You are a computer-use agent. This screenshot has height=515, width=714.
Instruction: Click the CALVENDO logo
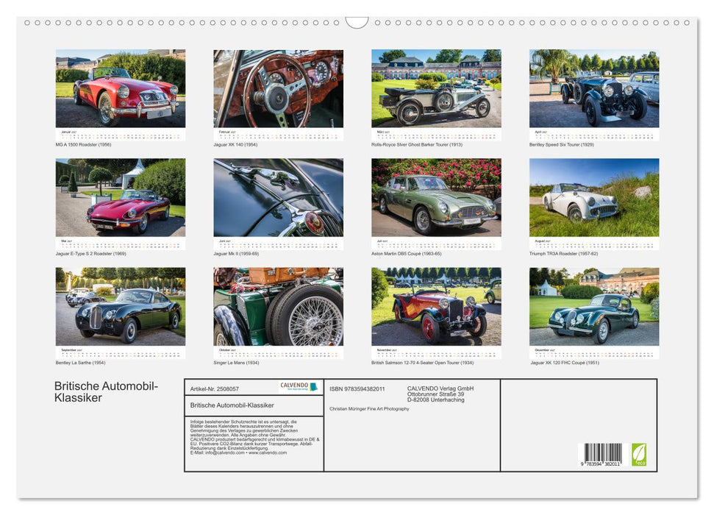(299, 386)
